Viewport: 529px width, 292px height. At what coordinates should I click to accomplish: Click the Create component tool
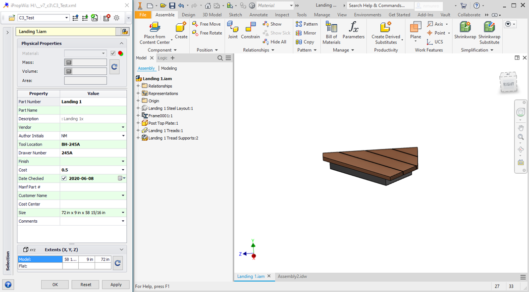click(x=181, y=30)
